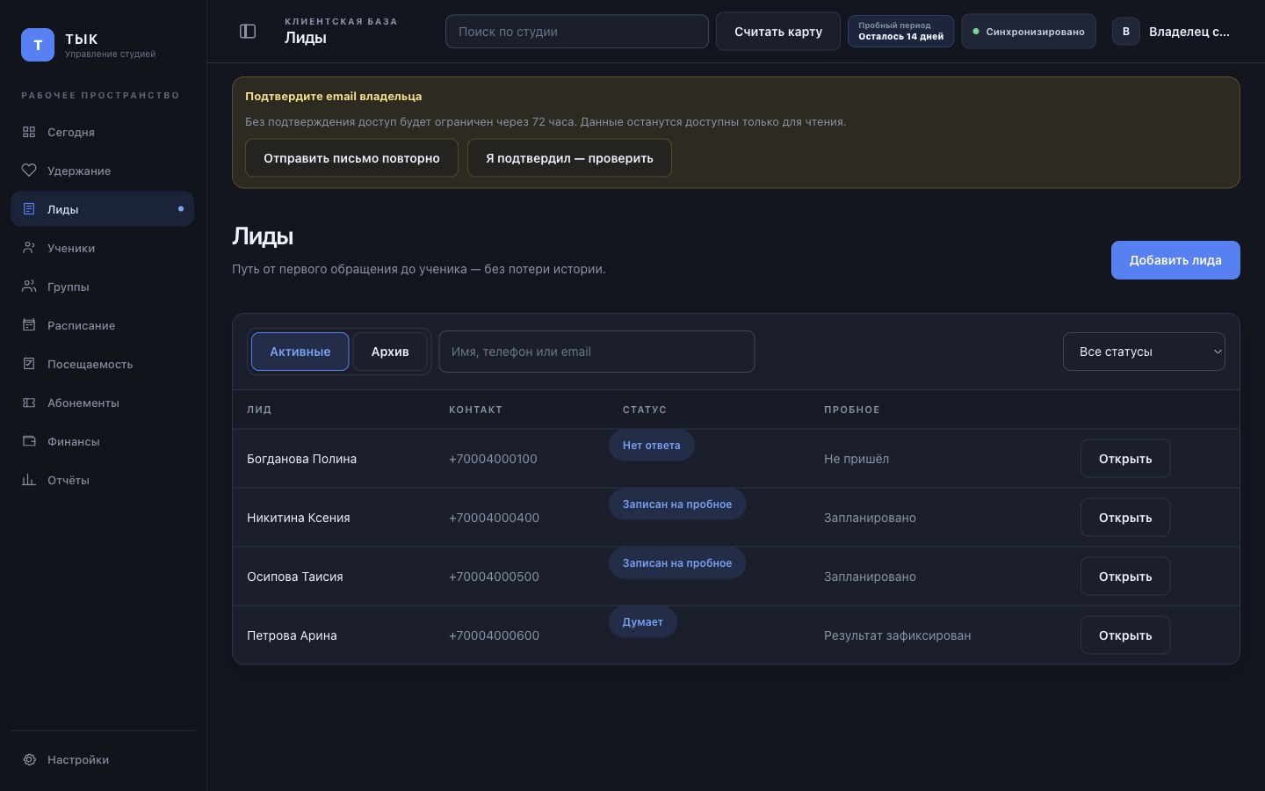Click the Отчёты chart icon
The image size is (1265, 791).
29,480
